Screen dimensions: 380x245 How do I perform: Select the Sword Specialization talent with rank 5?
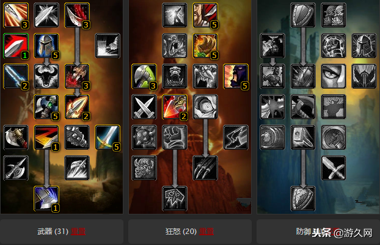point(108,137)
